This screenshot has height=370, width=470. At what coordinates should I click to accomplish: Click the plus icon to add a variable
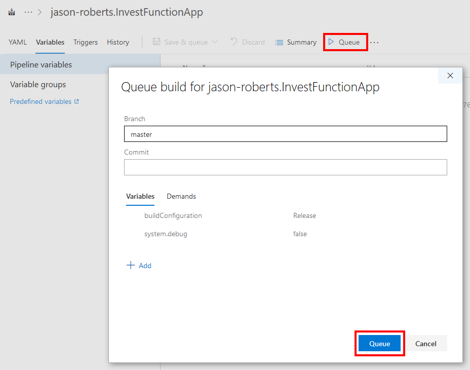tap(131, 265)
